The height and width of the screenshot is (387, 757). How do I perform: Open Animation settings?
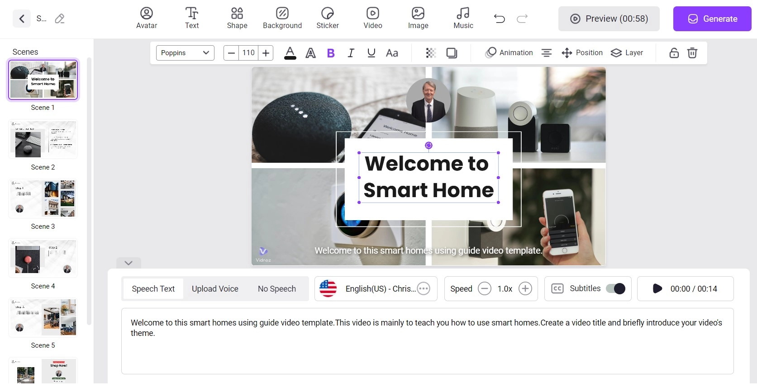[x=509, y=53]
